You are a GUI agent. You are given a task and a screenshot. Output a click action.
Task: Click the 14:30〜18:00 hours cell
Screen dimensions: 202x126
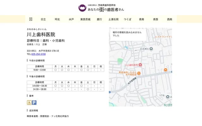[39, 89]
